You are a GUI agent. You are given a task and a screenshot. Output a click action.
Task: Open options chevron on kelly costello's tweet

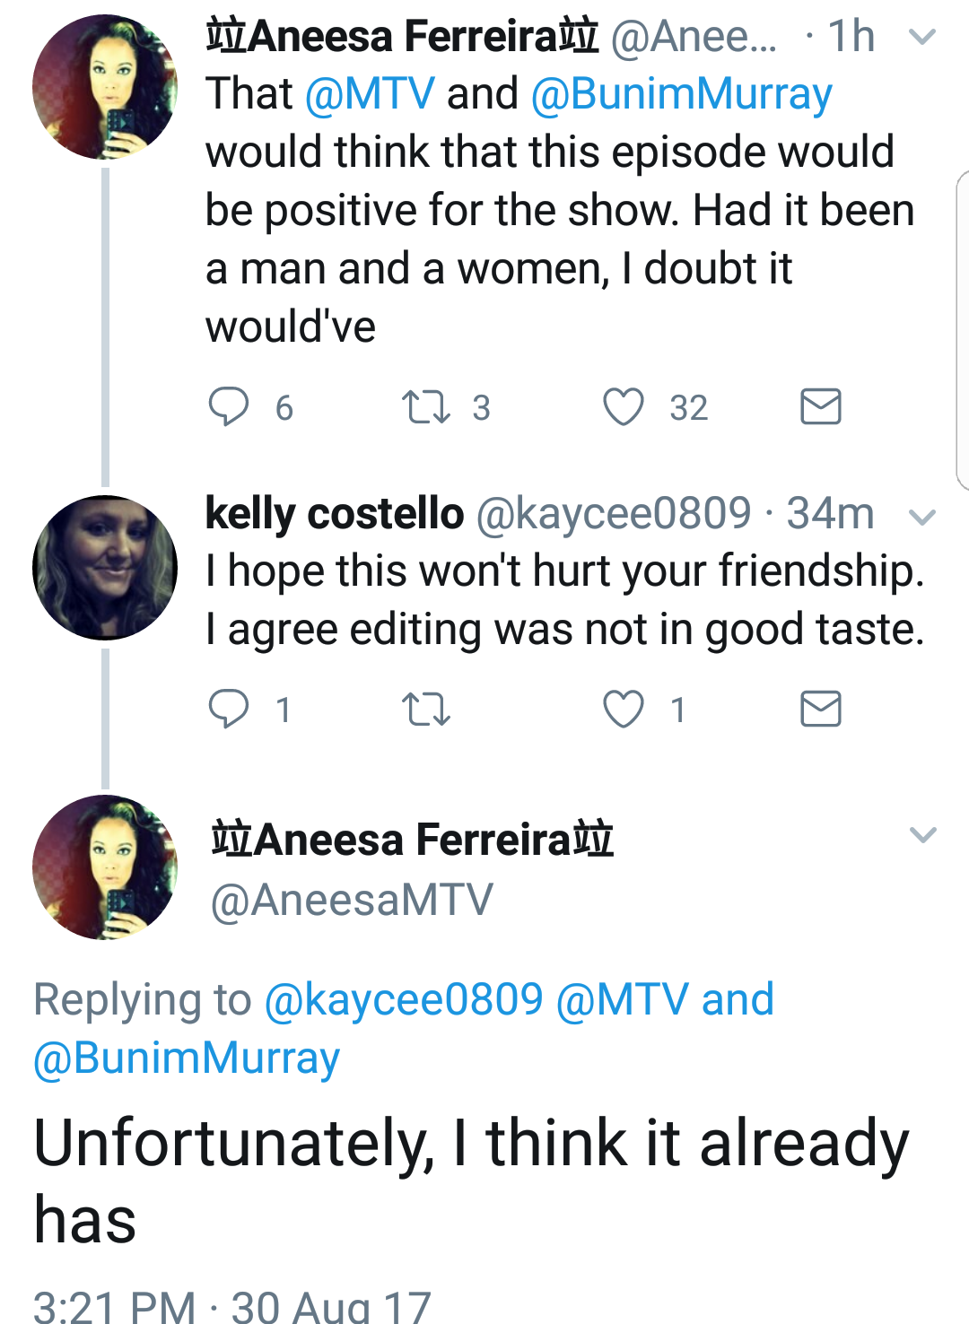coord(922,517)
